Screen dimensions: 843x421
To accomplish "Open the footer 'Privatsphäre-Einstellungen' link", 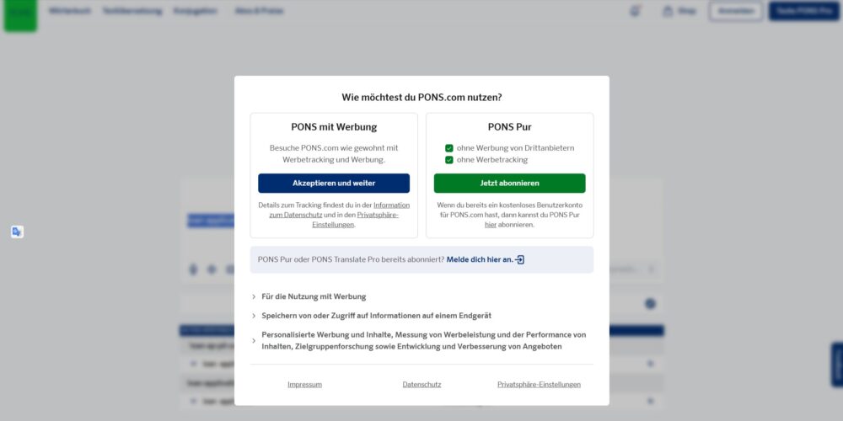I will pos(539,385).
